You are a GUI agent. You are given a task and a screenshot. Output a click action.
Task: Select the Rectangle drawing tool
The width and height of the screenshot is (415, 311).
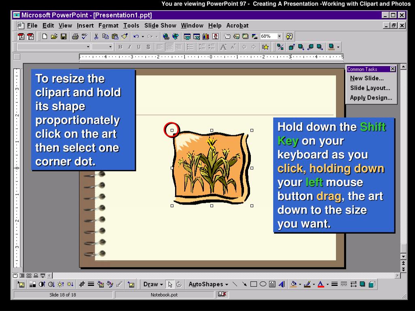tap(254, 284)
